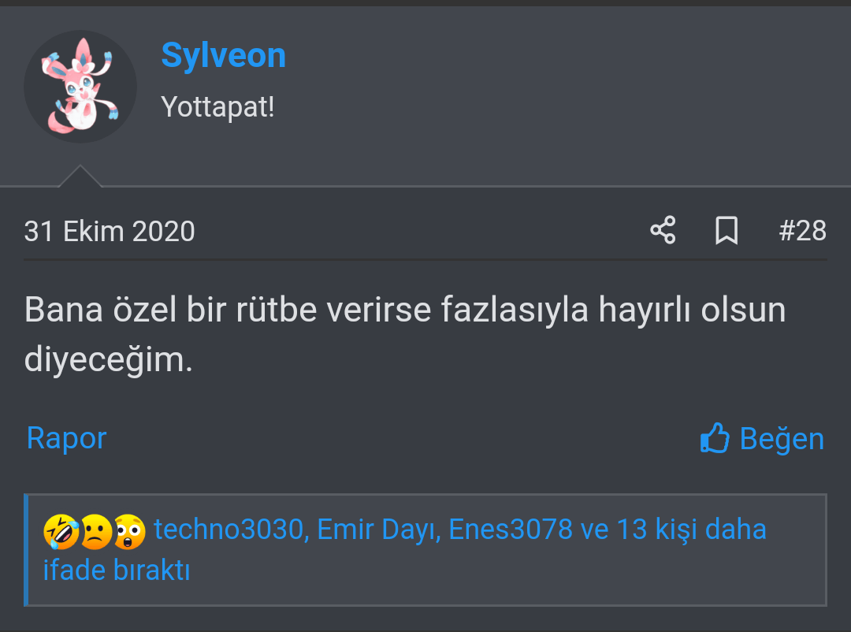Open the Sylveon username profile link
This screenshot has height=632, width=851.
[223, 55]
